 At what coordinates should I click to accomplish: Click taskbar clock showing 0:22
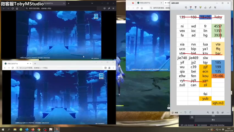pos(229,130)
